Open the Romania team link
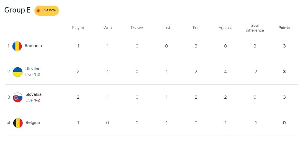The width and height of the screenshot is (298, 143). [x=33, y=46]
